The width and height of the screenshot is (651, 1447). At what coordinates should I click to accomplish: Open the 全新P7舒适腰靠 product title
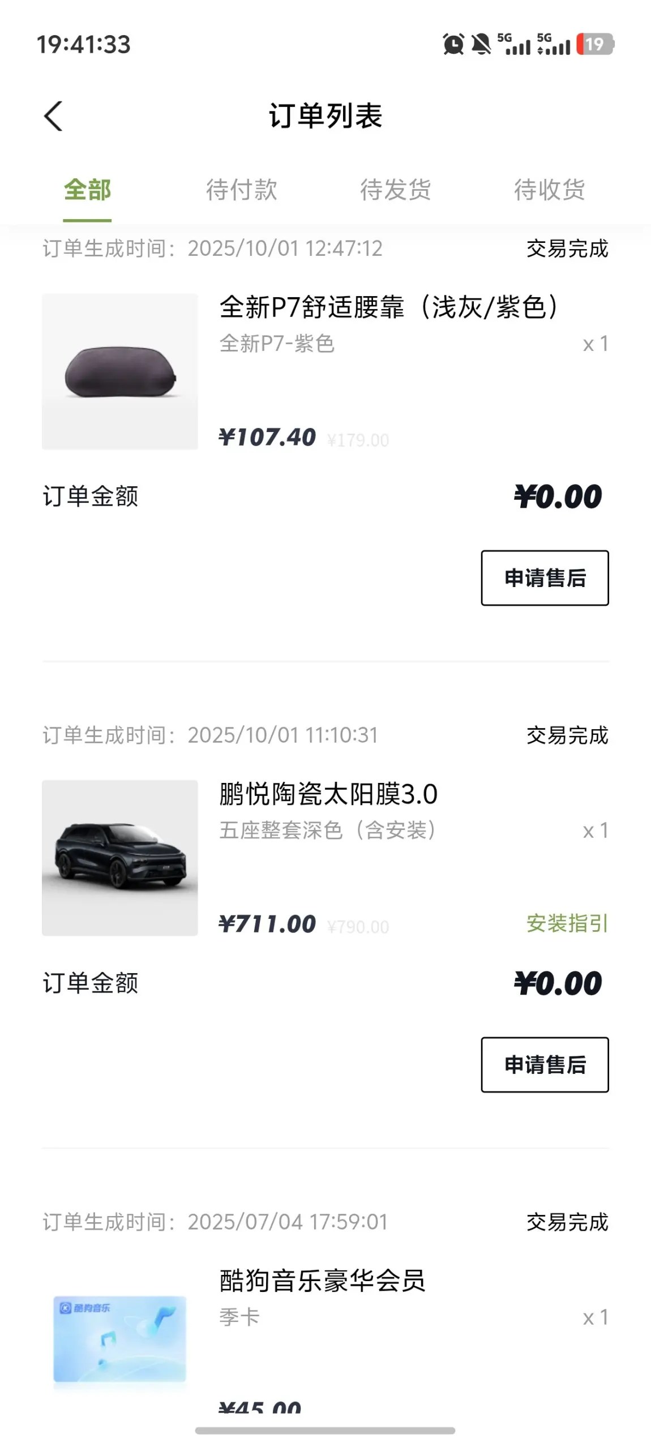[388, 307]
